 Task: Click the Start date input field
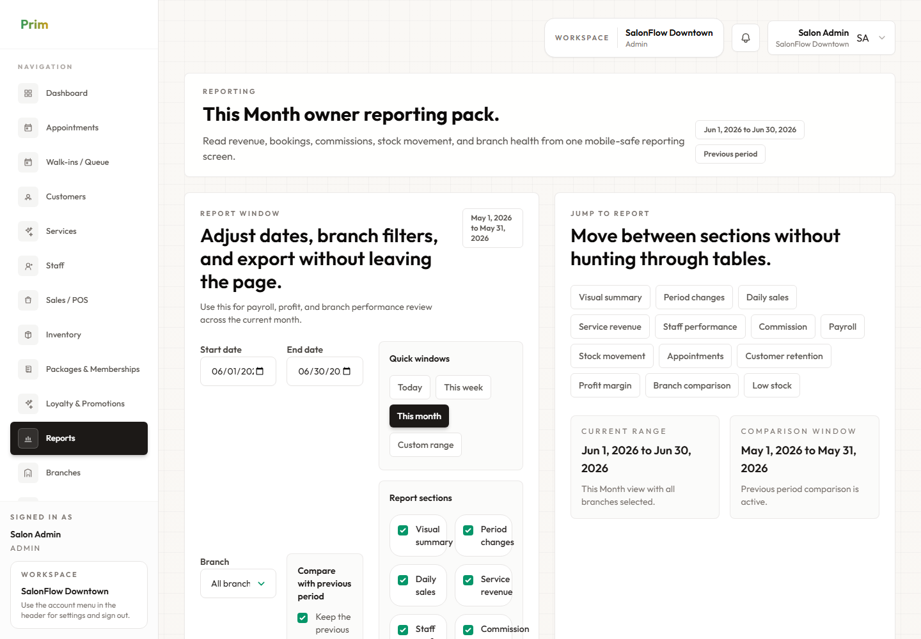point(238,371)
